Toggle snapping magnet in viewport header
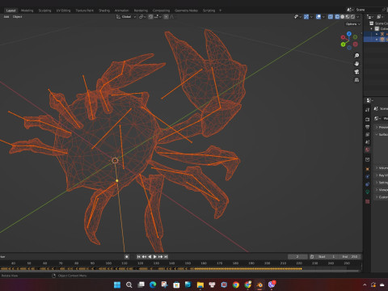Viewport: 388px width, 291px height. point(150,17)
